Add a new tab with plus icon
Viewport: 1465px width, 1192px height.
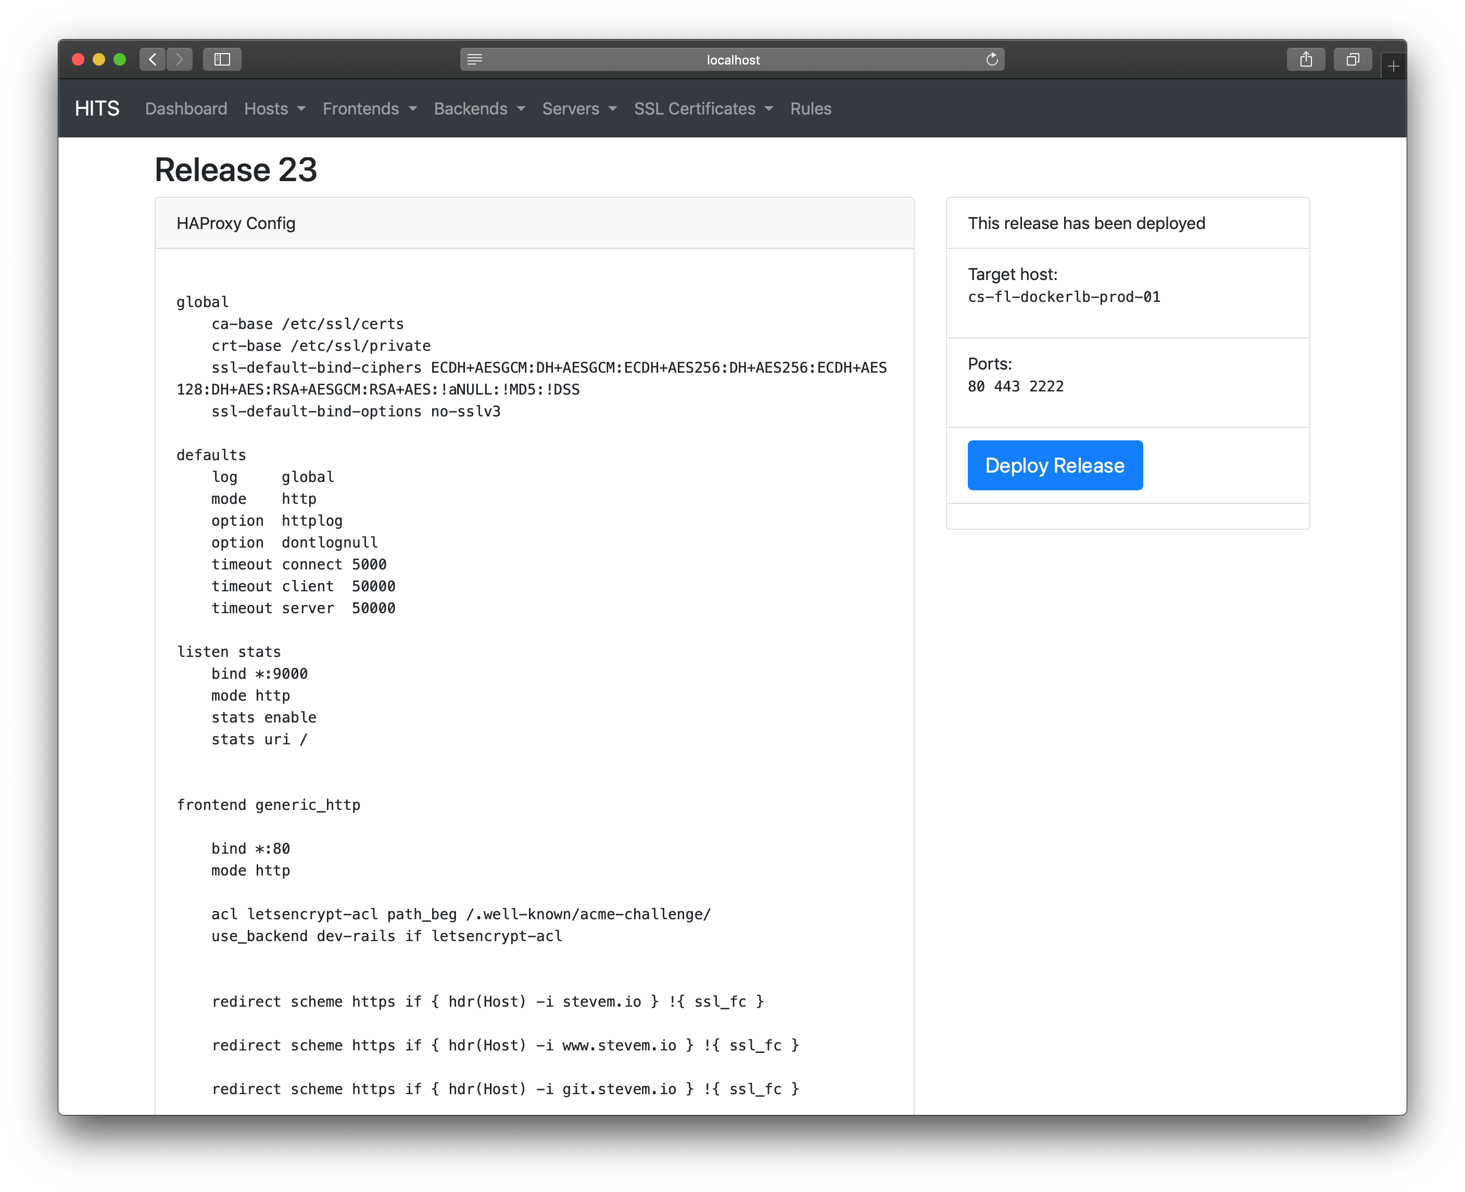click(1393, 67)
